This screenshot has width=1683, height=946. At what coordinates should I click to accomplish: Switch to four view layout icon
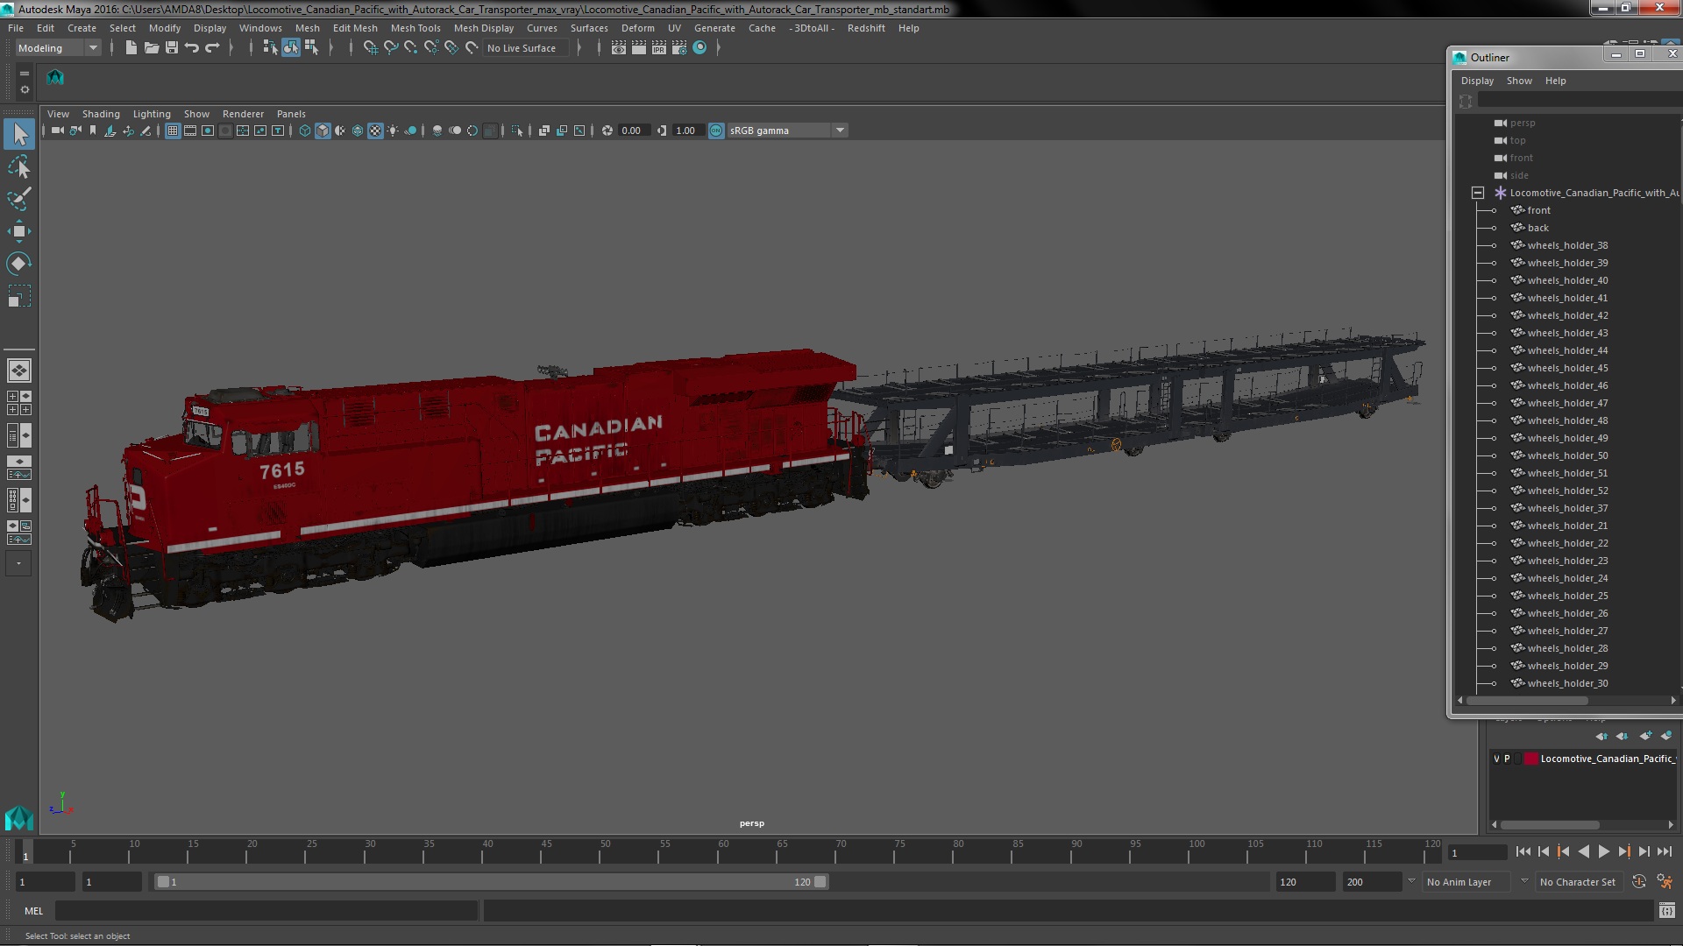pyautogui.click(x=18, y=403)
